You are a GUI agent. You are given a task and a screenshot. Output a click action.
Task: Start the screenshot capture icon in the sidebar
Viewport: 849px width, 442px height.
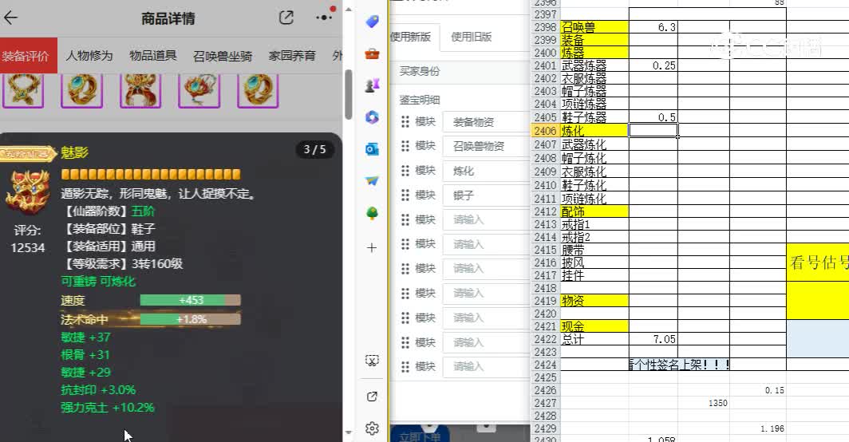point(372,361)
